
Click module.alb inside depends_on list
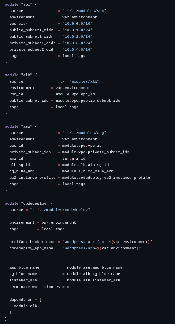click(25, 306)
